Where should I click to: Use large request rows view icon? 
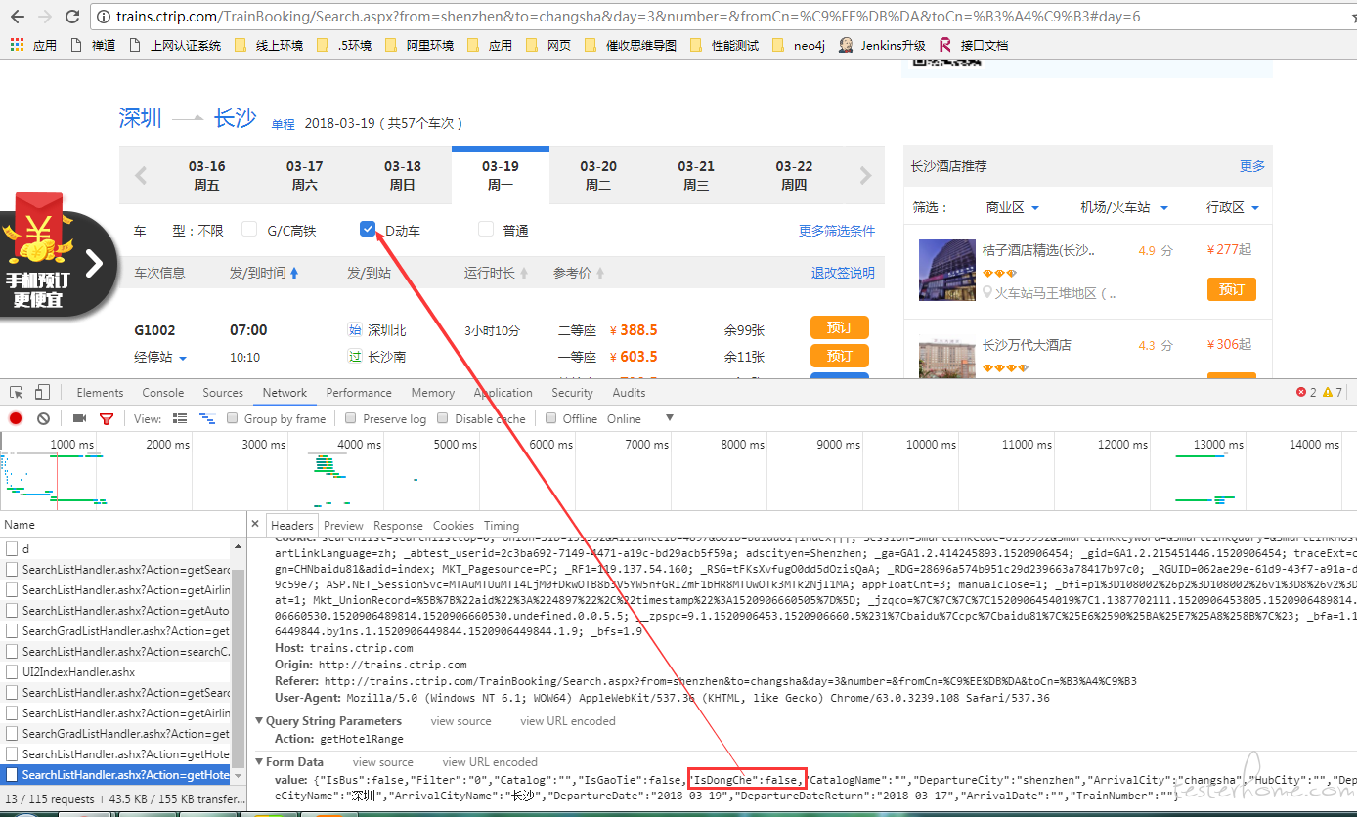coord(179,418)
